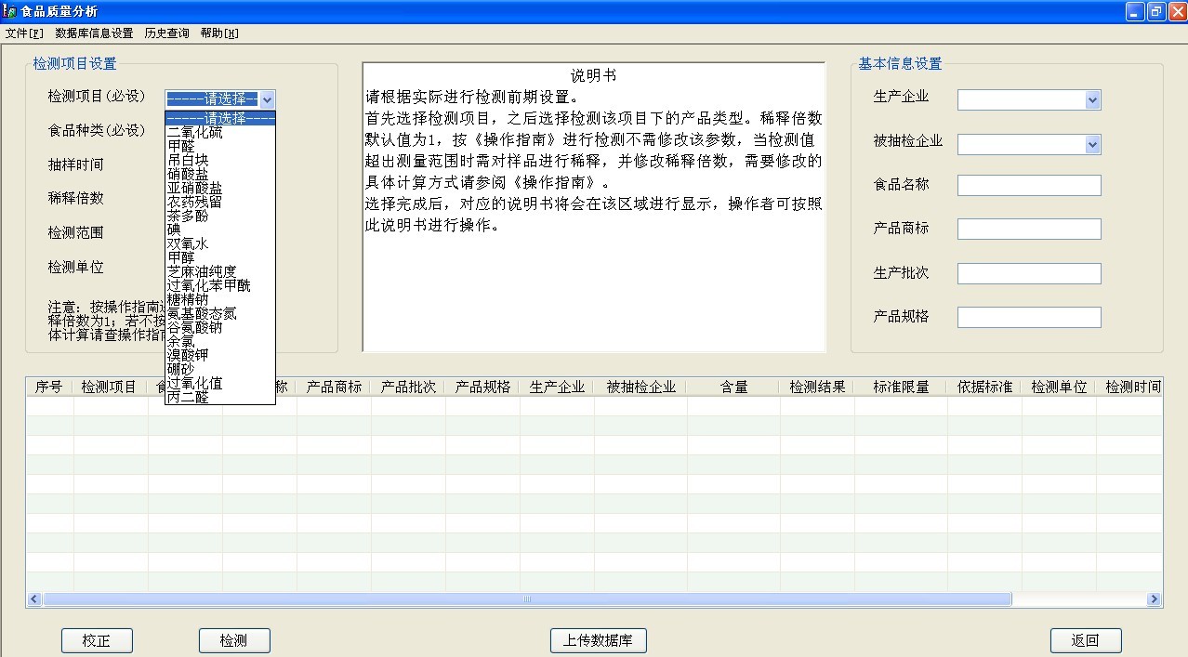Viewport: 1188px width, 657px height.
Task: Click the 检测 button
Action: point(234,641)
